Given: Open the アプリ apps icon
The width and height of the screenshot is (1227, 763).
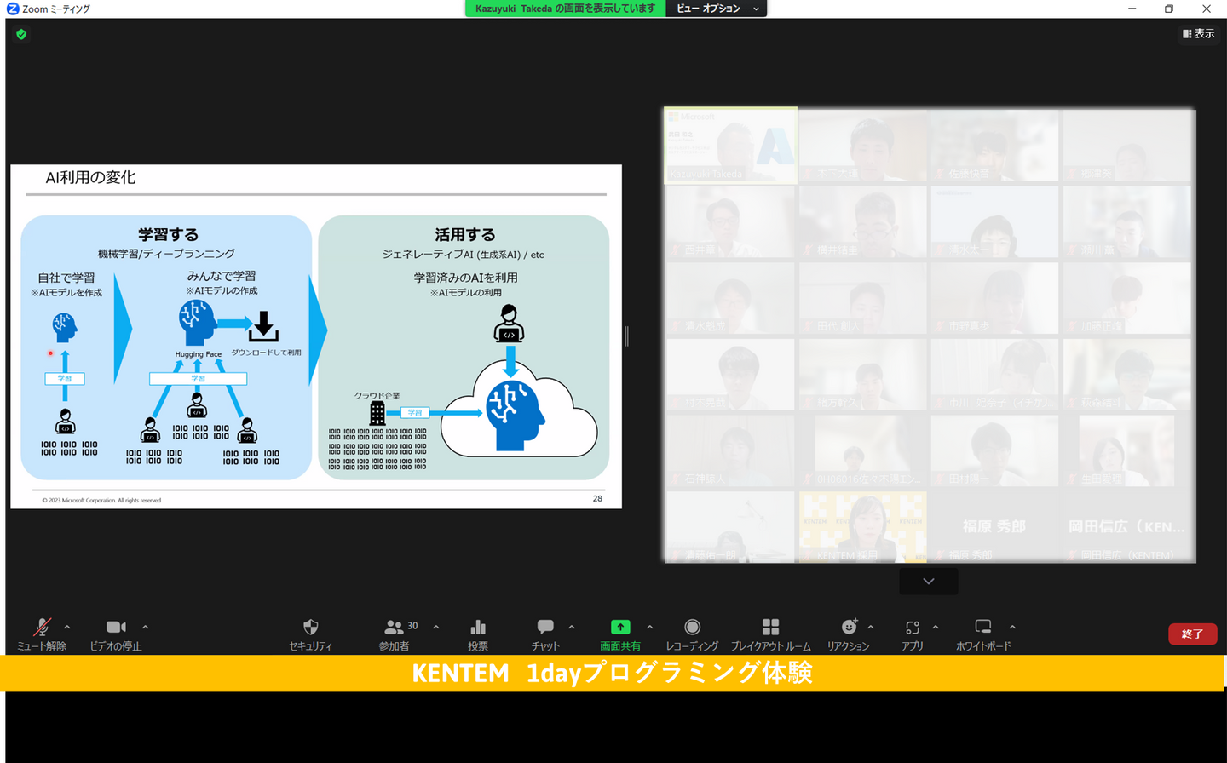Looking at the screenshot, I should (x=913, y=628).
